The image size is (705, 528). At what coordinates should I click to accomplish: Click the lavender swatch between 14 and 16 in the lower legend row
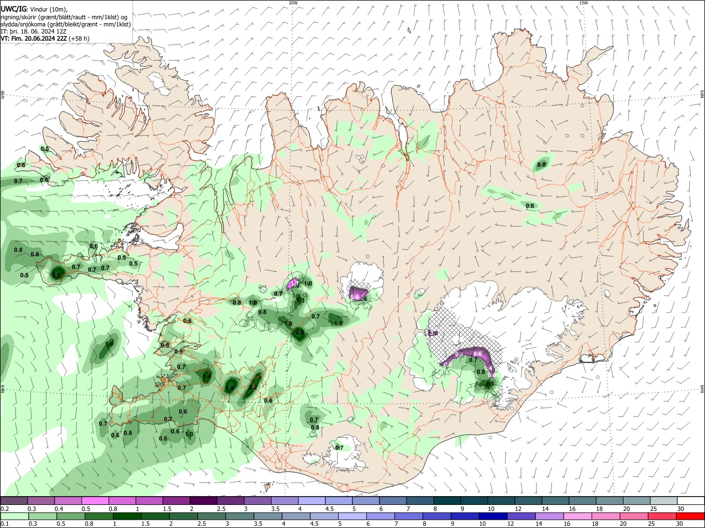(550, 516)
